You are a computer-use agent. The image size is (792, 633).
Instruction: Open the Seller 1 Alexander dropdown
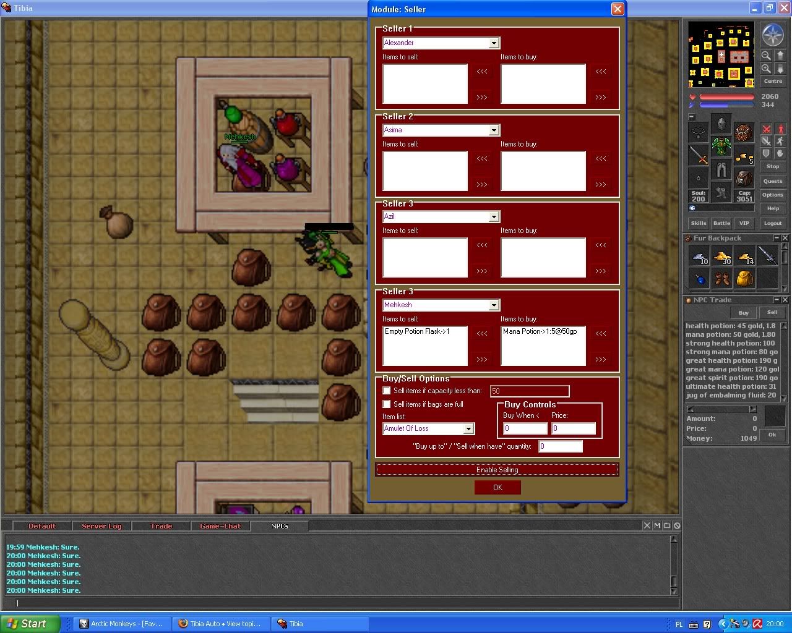coord(493,43)
